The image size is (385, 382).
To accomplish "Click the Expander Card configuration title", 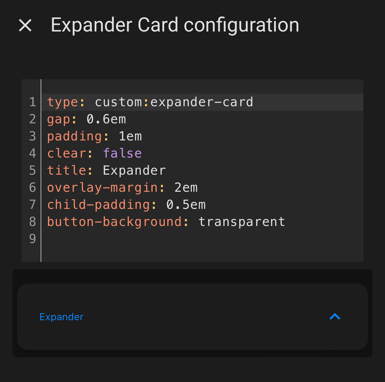I will (x=175, y=25).
